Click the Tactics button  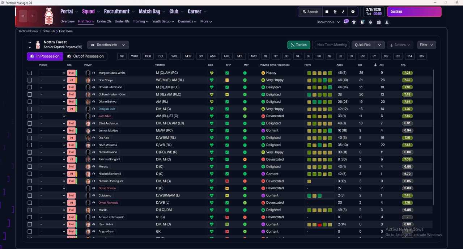tap(298, 45)
